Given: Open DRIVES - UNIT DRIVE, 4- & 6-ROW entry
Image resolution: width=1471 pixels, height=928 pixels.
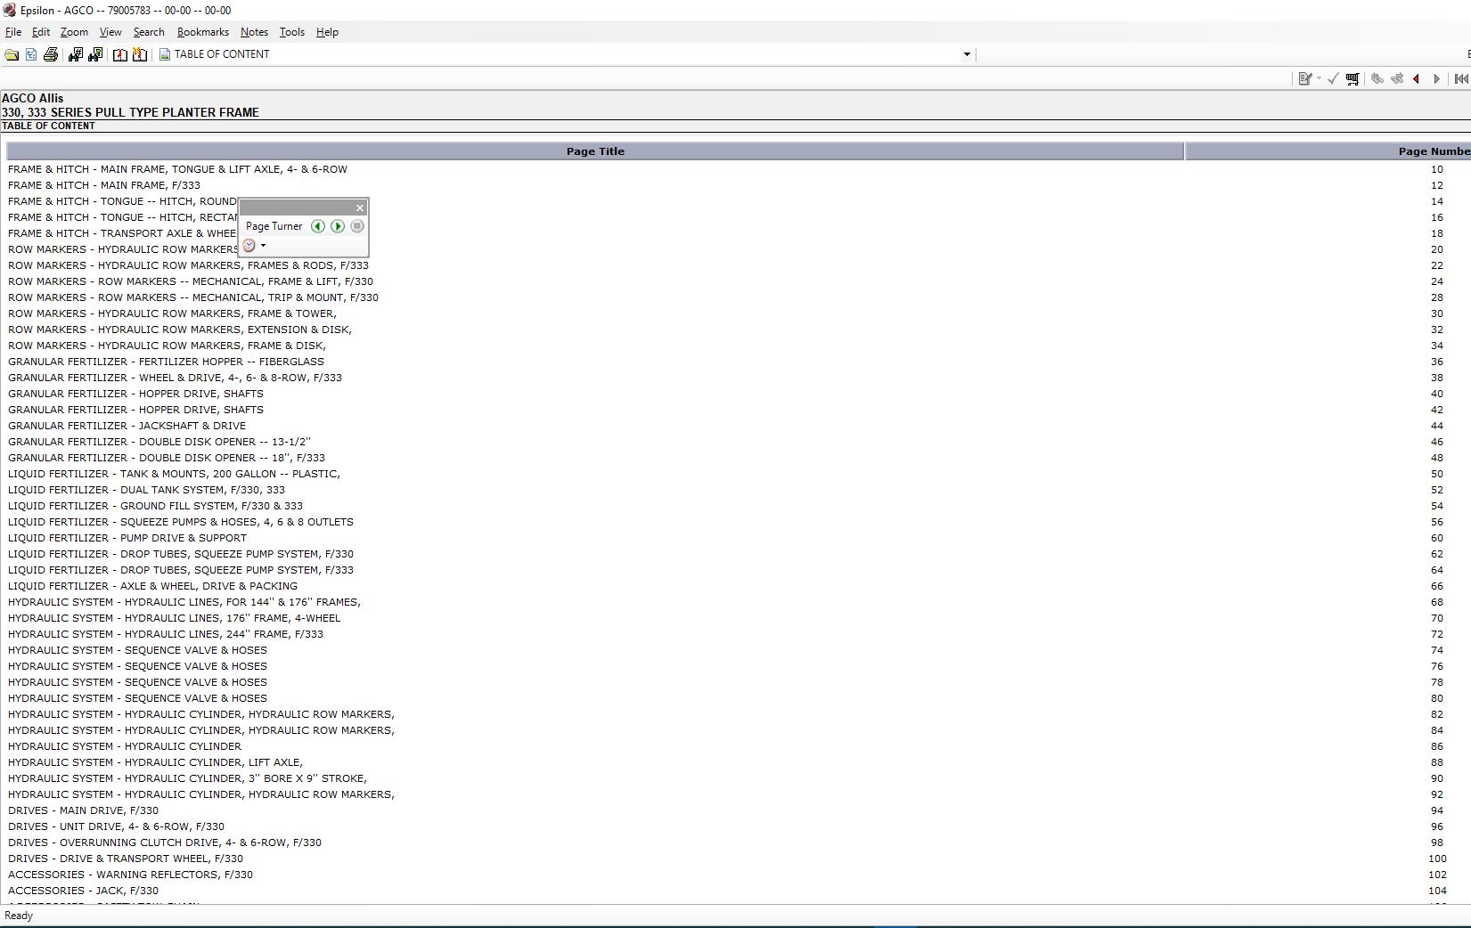Looking at the screenshot, I should tap(116, 826).
